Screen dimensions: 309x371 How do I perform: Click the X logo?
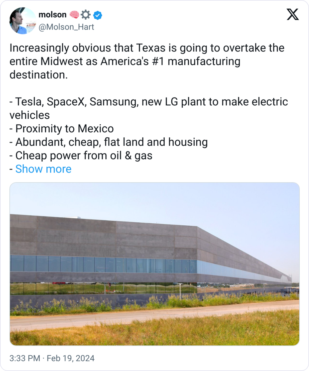(293, 15)
